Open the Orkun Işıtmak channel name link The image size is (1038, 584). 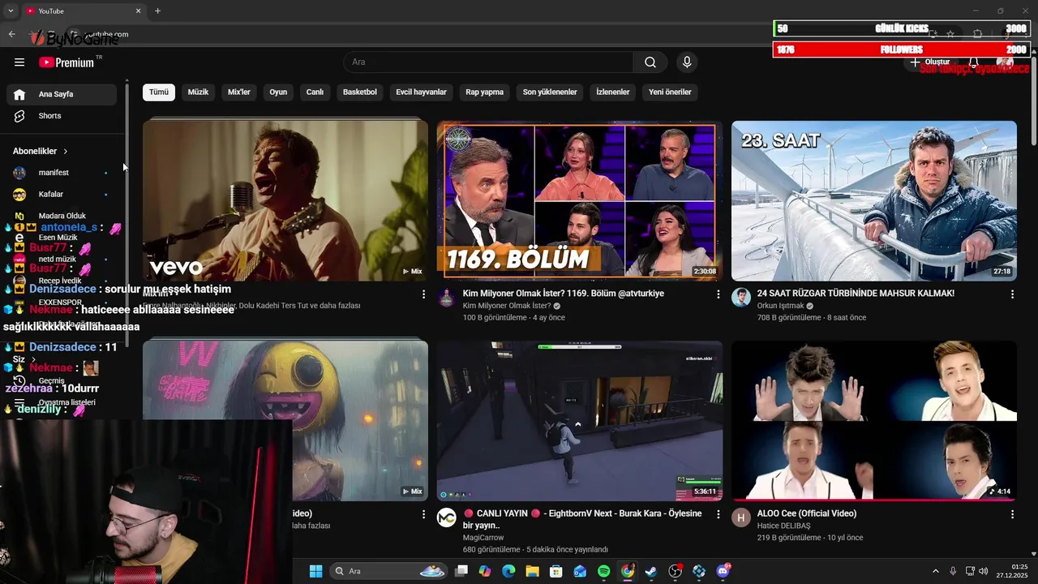[780, 306]
